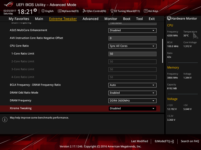
Task: Click the +5V reading 5.040 V
Action: [x=187, y=109]
